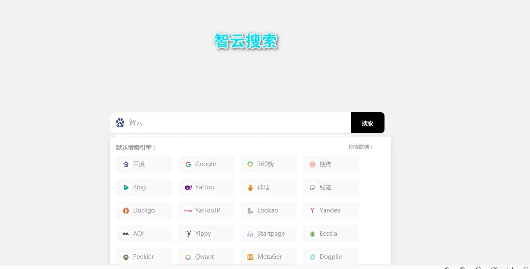
Task: Click the Baidu paw icon in search box
Action: pyautogui.click(x=120, y=123)
